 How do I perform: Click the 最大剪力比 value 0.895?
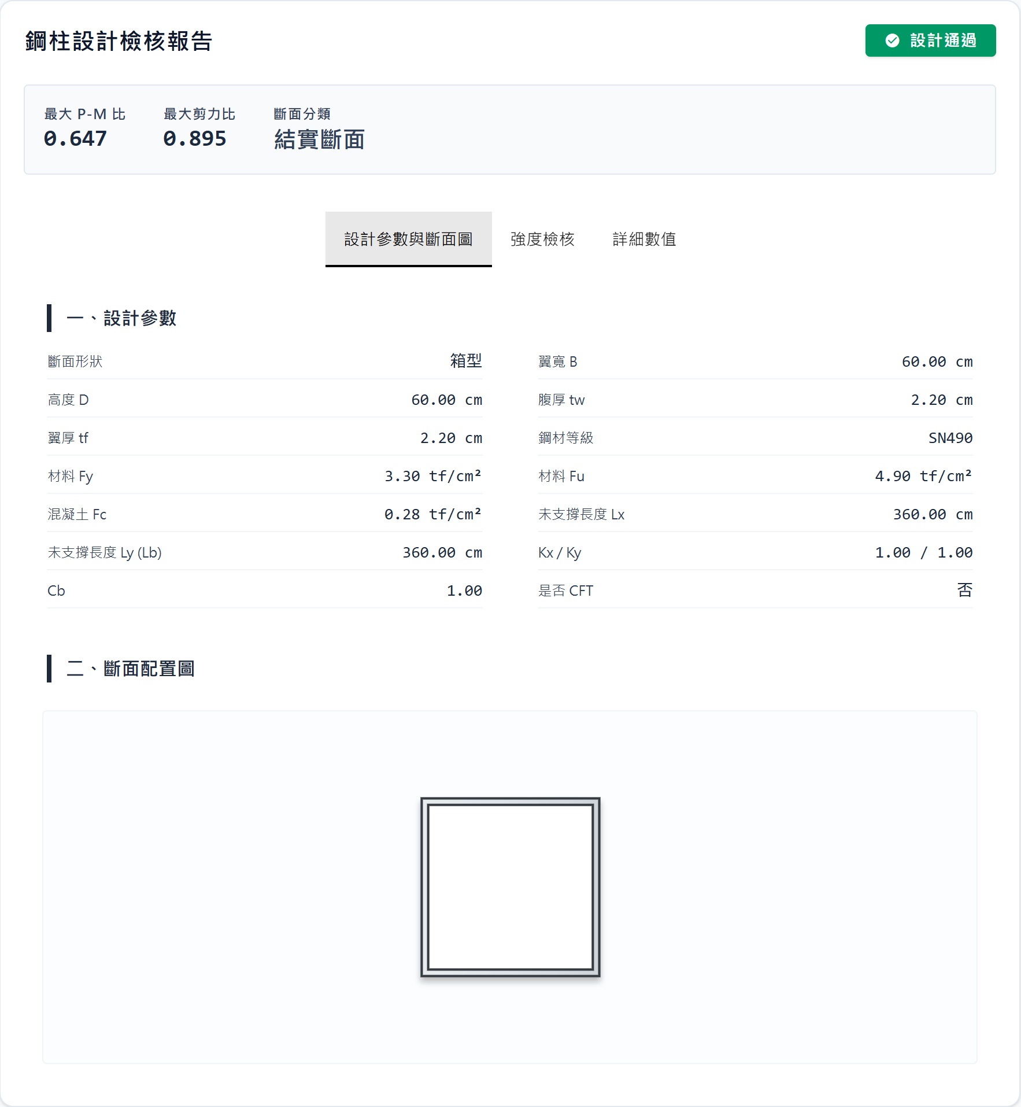click(195, 138)
